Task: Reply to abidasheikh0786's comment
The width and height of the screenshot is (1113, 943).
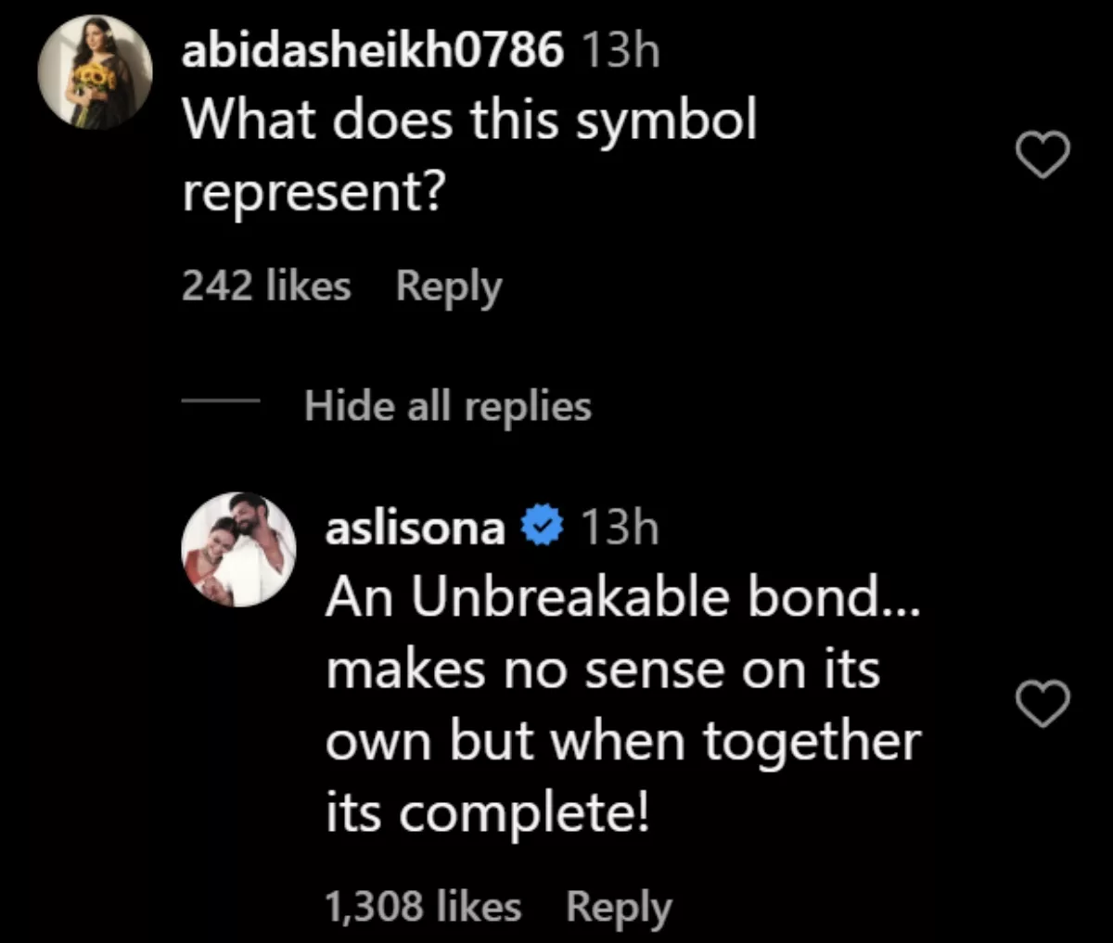Action: [448, 287]
